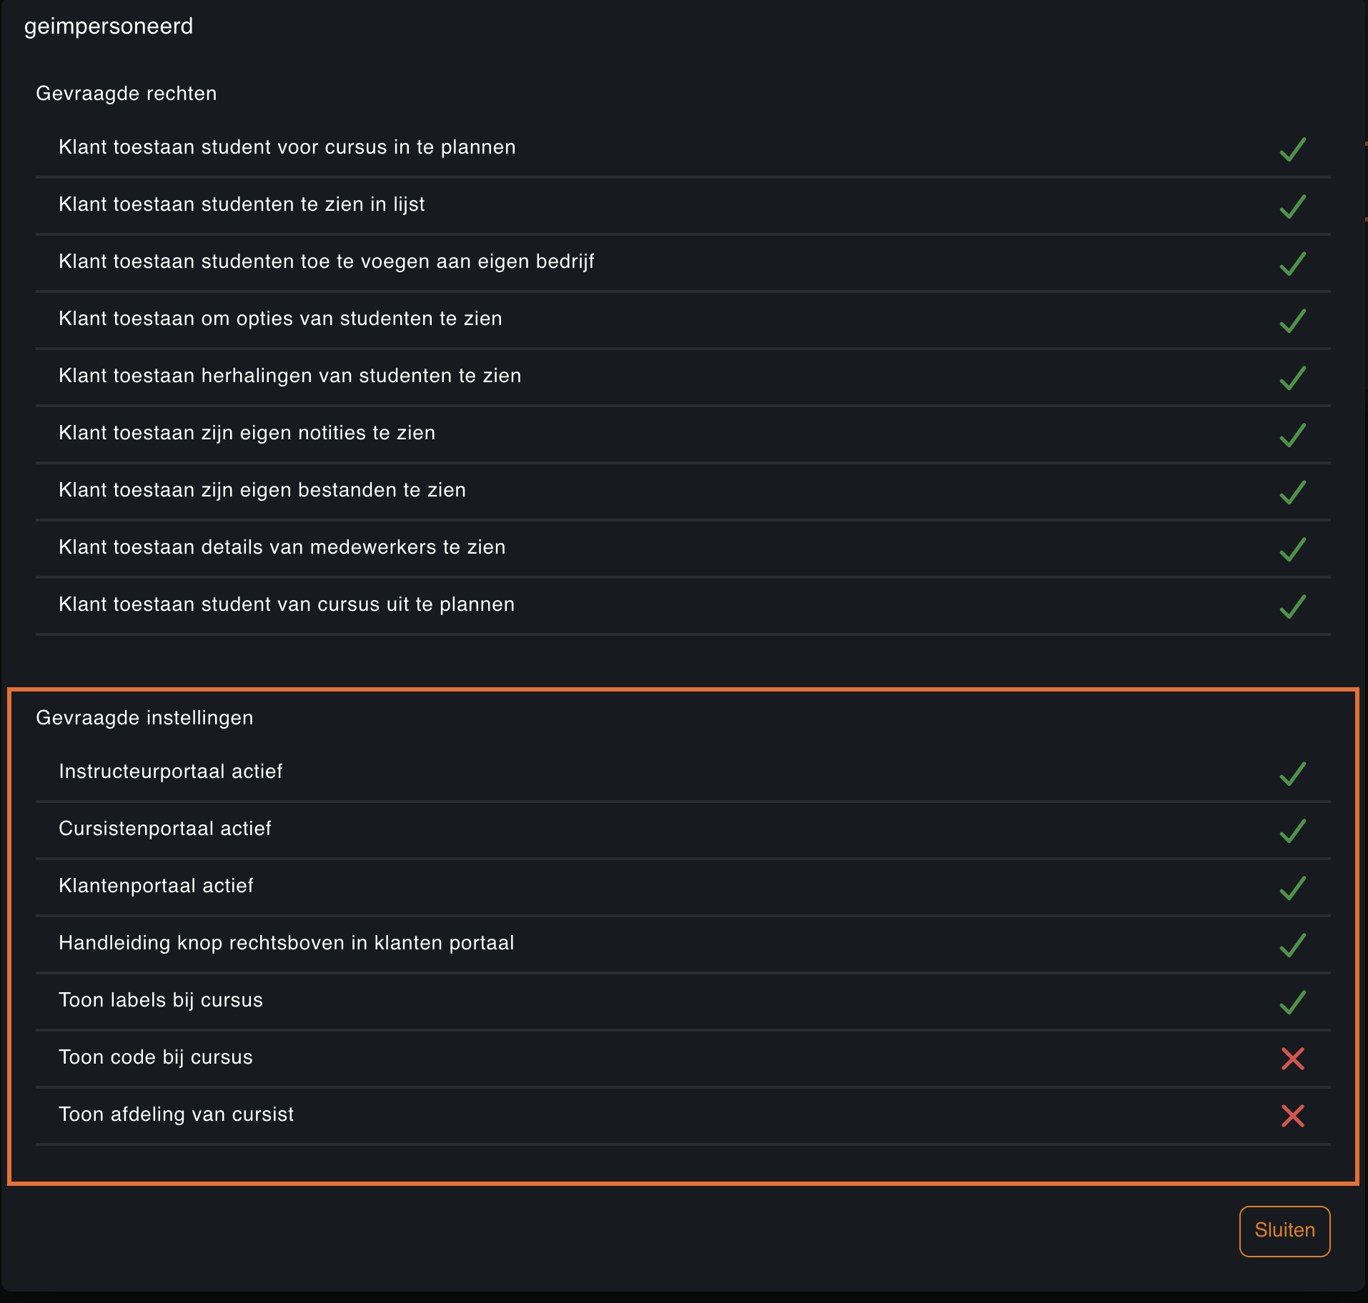Click the red cross beside 'Toon afdeling van cursist'
1368x1303 pixels.
pyautogui.click(x=1292, y=1116)
